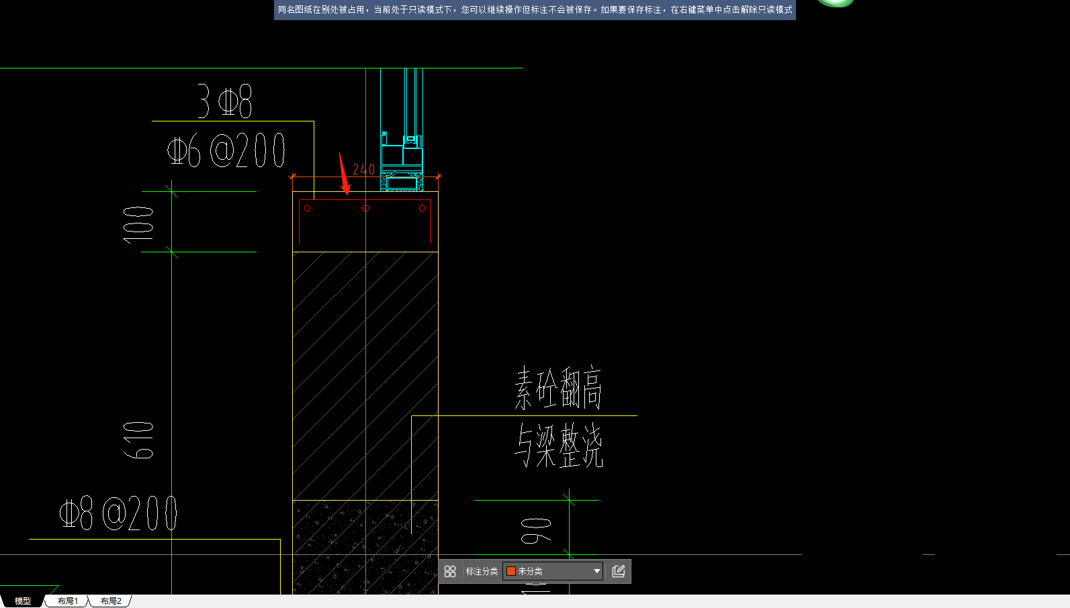Select the 与梁整浇 annotation text
Viewport: 1070px width, 608px height.
pyautogui.click(x=559, y=446)
